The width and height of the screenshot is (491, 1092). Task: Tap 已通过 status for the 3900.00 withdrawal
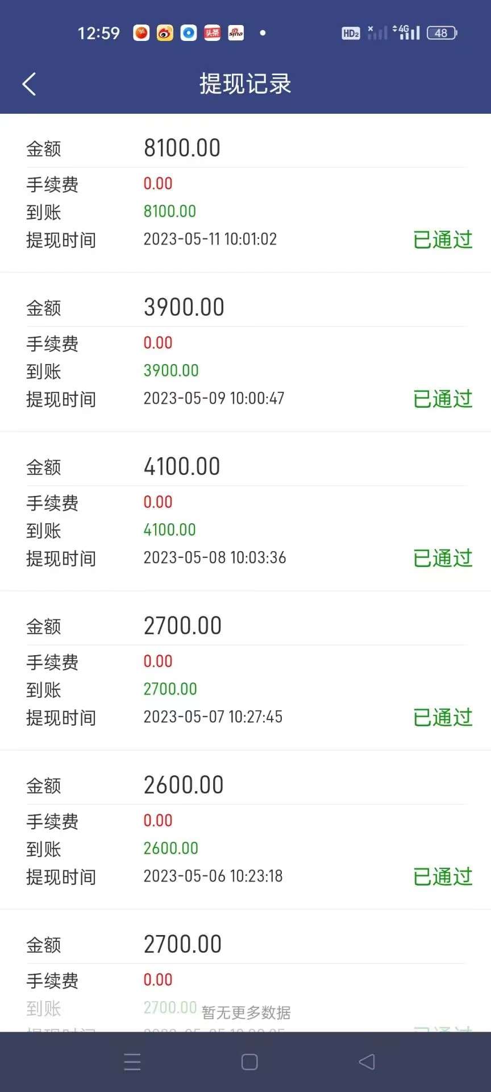443,399
